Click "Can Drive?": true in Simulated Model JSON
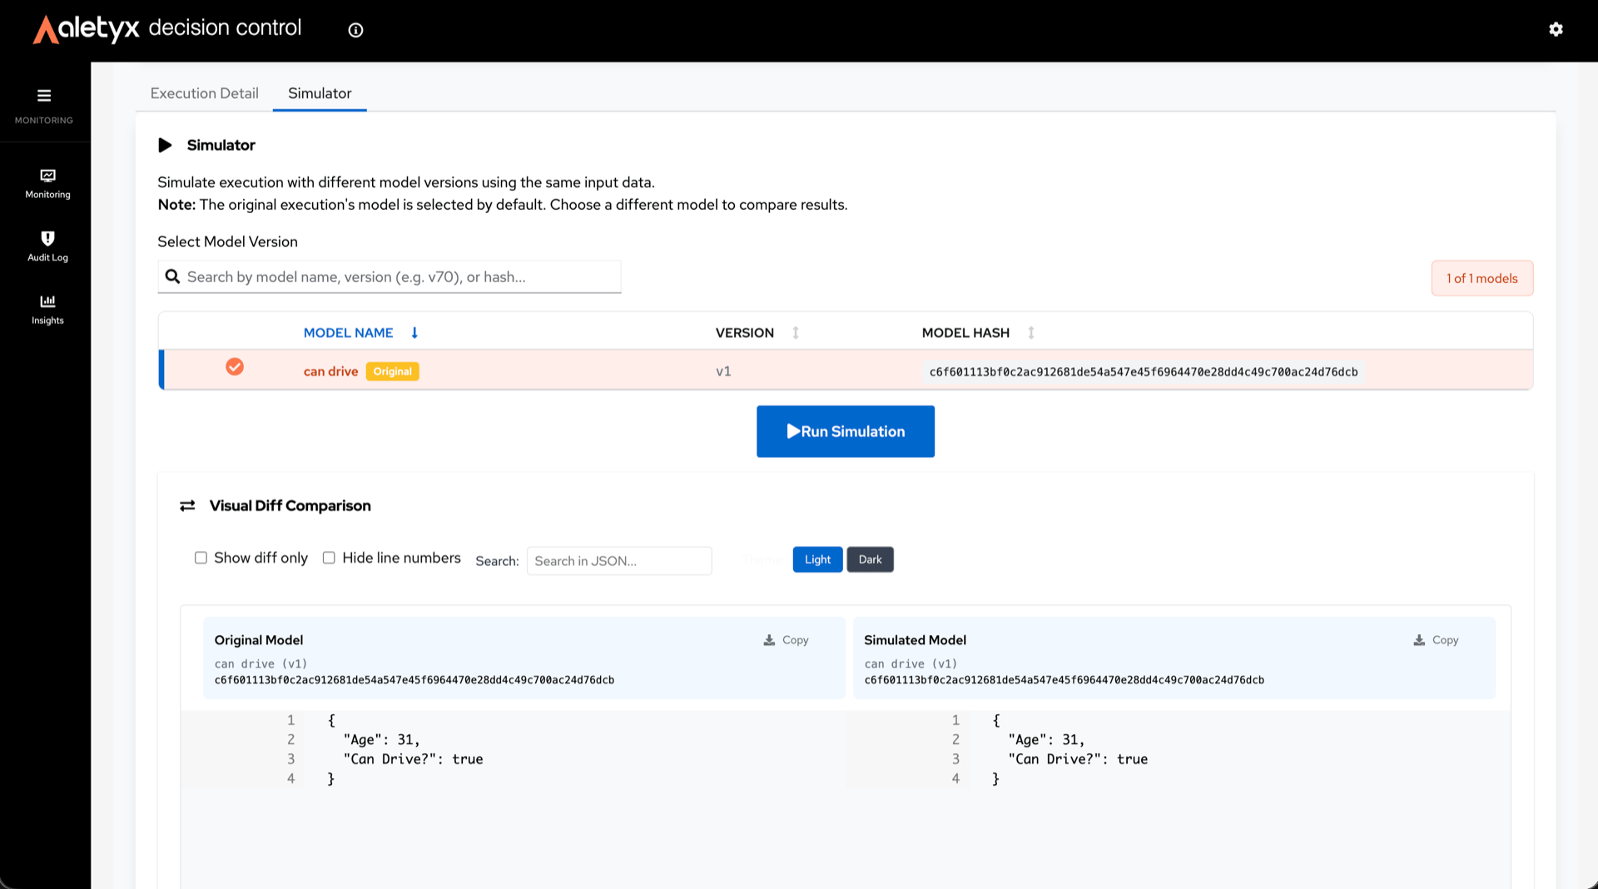This screenshot has width=1598, height=889. pos(1078,759)
